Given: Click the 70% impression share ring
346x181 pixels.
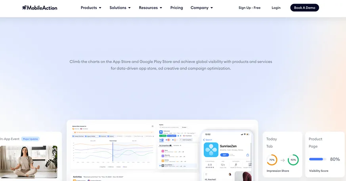Looking at the screenshot, I should [272, 160].
